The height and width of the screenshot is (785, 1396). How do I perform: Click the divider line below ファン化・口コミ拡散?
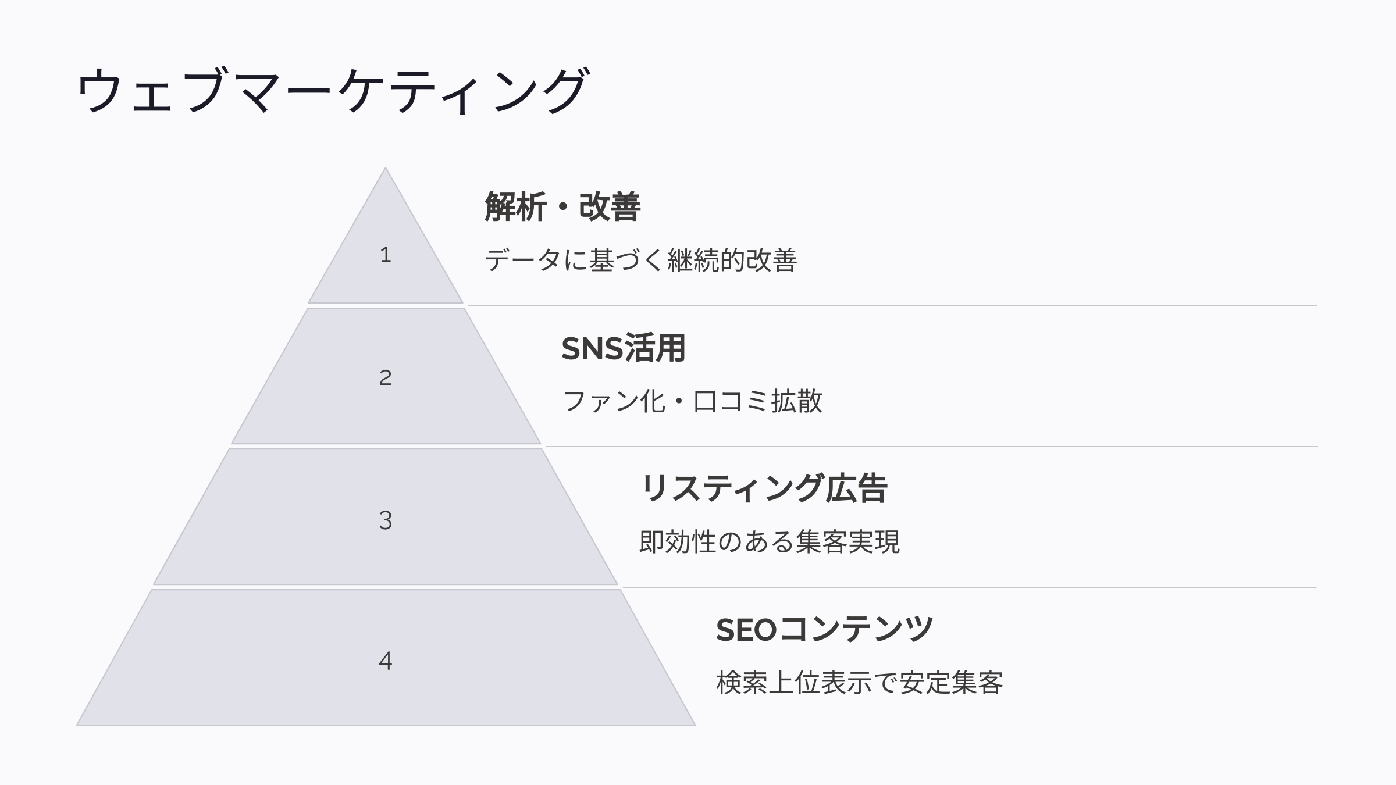coord(931,447)
